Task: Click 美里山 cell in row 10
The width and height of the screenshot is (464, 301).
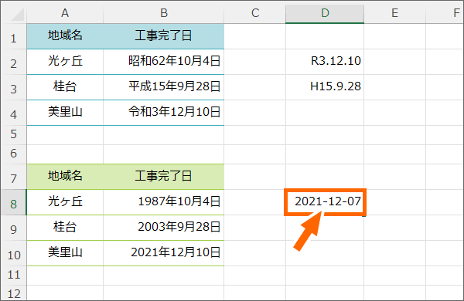Action: pos(65,253)
